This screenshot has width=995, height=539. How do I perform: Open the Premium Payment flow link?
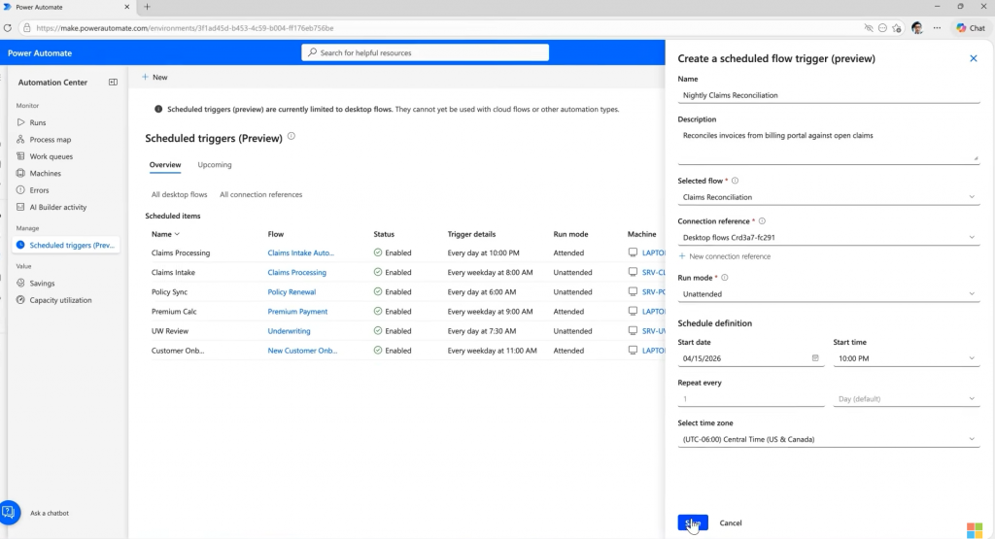point(297,312)
